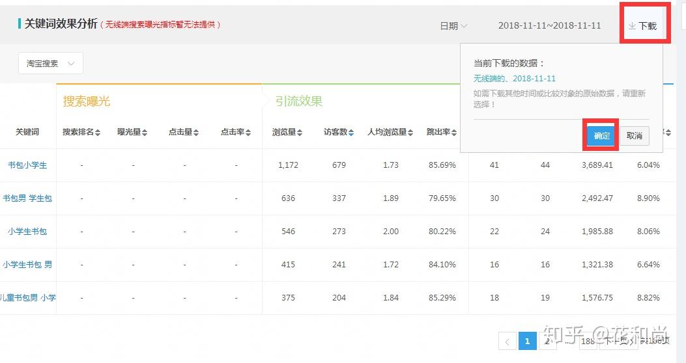
Task: Open the 淘宝搜索 dropdown
Action: 51,64
